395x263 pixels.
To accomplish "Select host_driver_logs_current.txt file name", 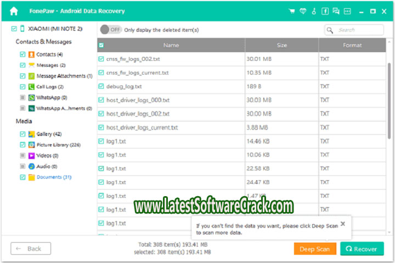I will (142, 128).
